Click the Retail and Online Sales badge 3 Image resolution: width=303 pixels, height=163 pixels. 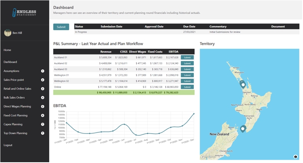42,89
